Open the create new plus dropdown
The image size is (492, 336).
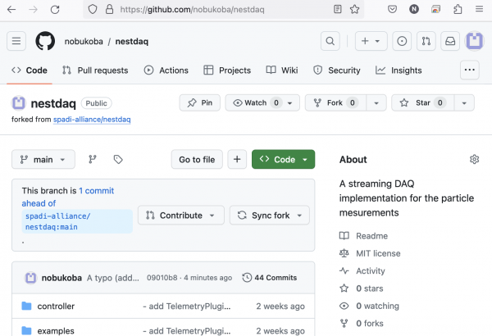point(371,41)
